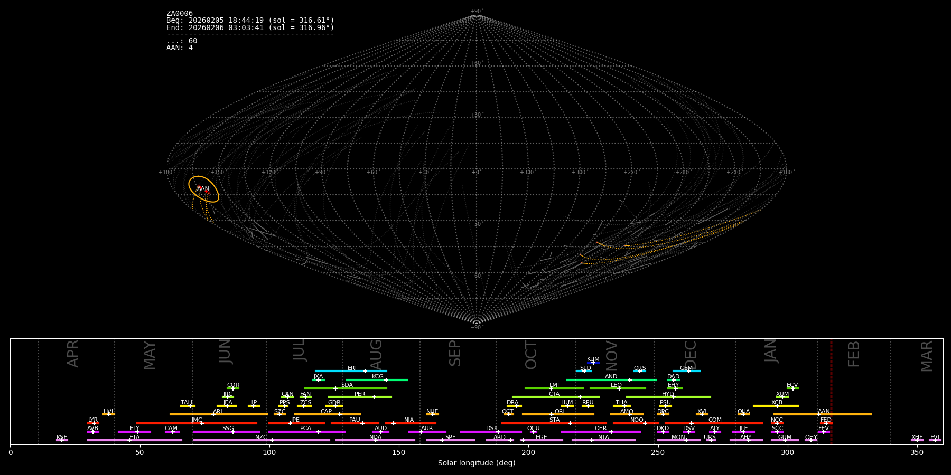Click the −60° latitude label on map
The height and width of the screenshot is (475, 951).
(476, 275)
